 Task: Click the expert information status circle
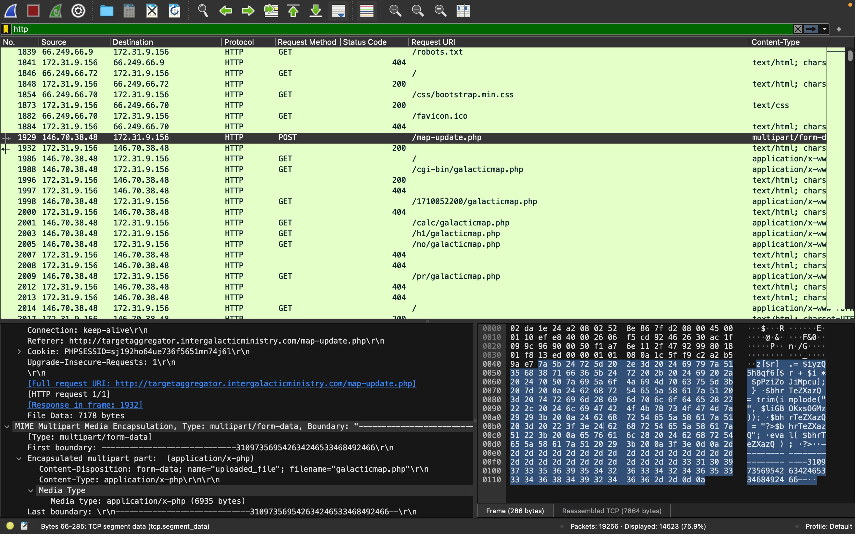(10, 526)
